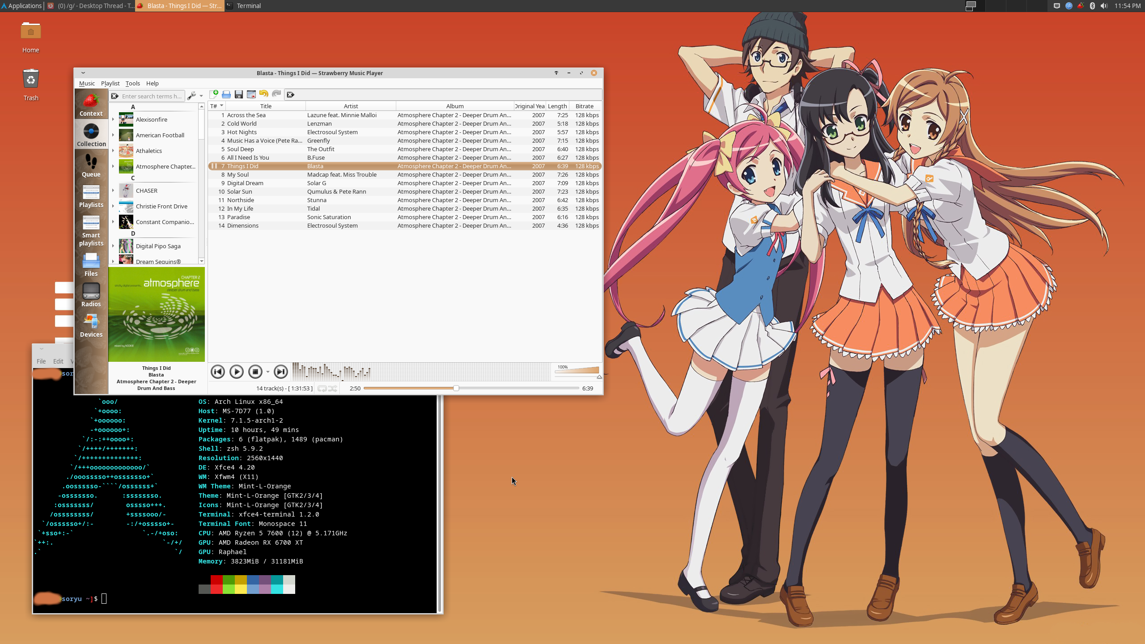Viewport: 1145px width, 644px height.
Task: Select the track 'Dimensions'
Action: pyautogui.click(x=404, y=225)
